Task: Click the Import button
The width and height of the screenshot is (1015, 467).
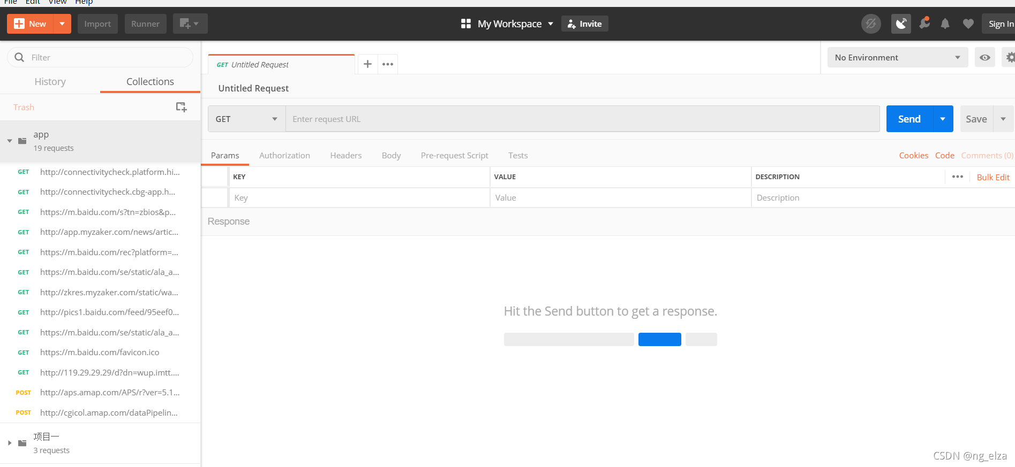Action: [x=97, y=24]
